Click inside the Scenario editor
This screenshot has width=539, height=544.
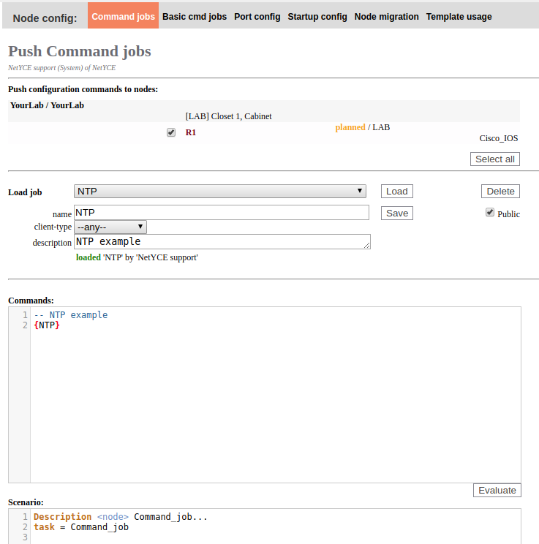tap(275, 526)
